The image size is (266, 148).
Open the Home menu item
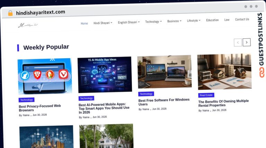84,23
